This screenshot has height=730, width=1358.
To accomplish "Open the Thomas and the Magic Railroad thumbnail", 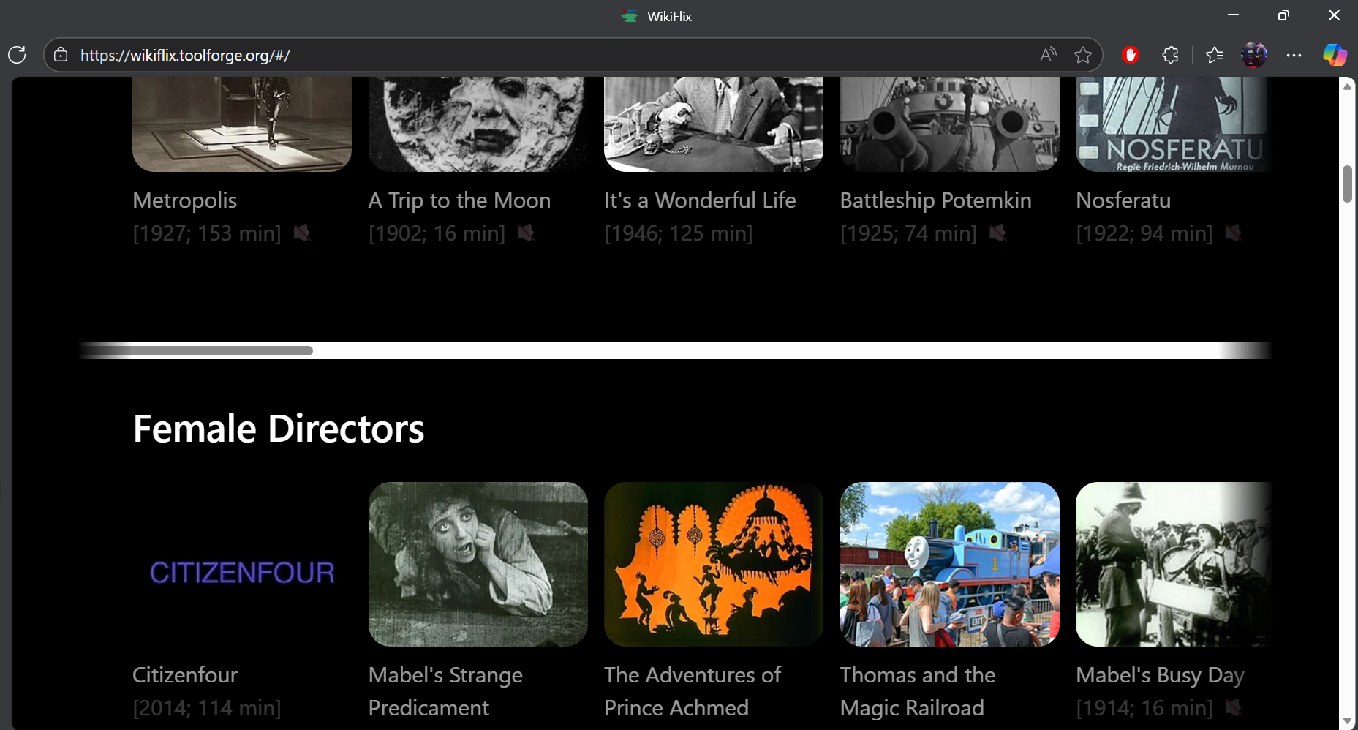I will (950, 564).
